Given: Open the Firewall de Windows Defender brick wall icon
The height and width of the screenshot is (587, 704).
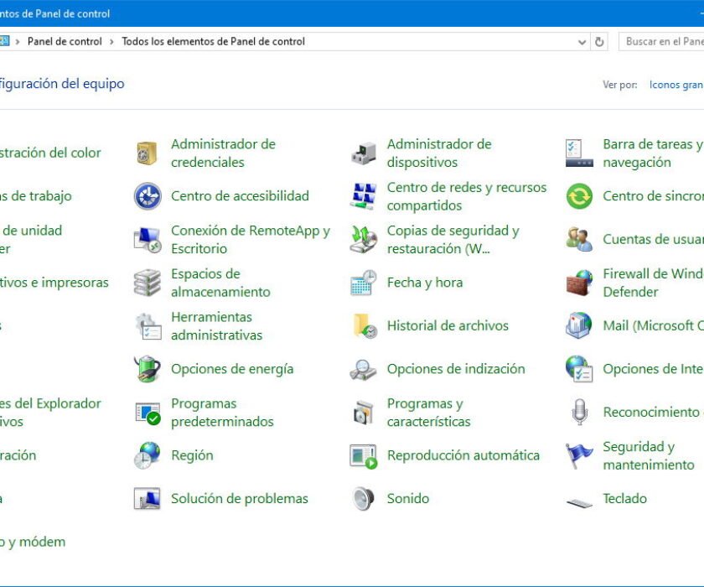Looking at the screenshot, I should pyautogui.click(x=579, y=283).
